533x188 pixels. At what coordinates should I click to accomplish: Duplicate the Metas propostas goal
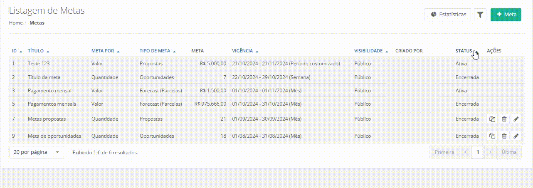click(x=492, y=119)
